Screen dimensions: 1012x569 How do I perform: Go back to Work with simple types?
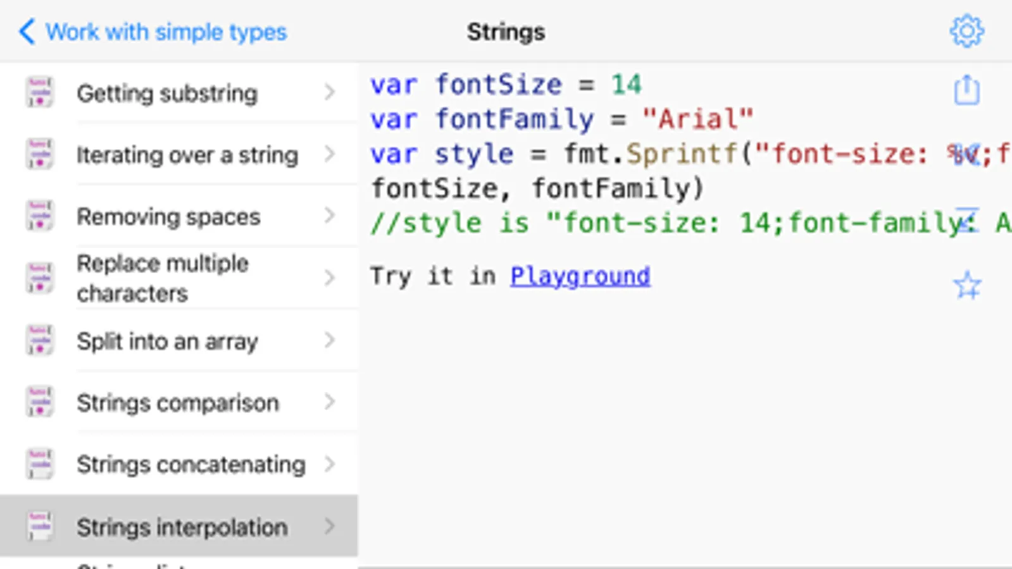click(166, 32)
